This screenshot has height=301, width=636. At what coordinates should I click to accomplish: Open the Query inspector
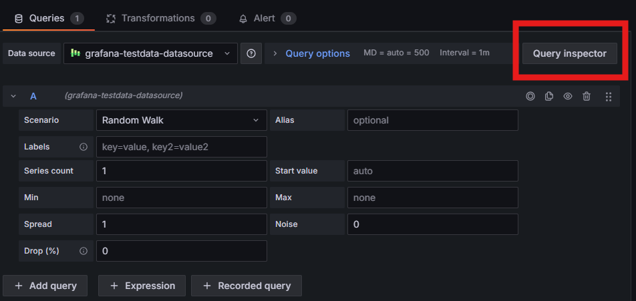pyautogui.click(x=569, y=53)
